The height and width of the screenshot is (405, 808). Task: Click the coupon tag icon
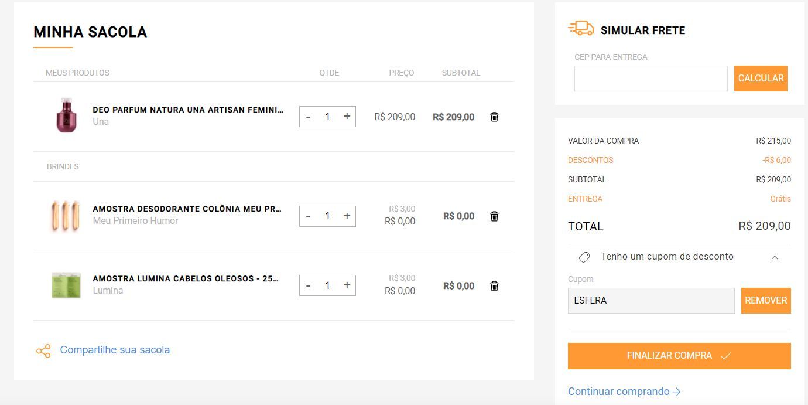[x=584, y=257]
